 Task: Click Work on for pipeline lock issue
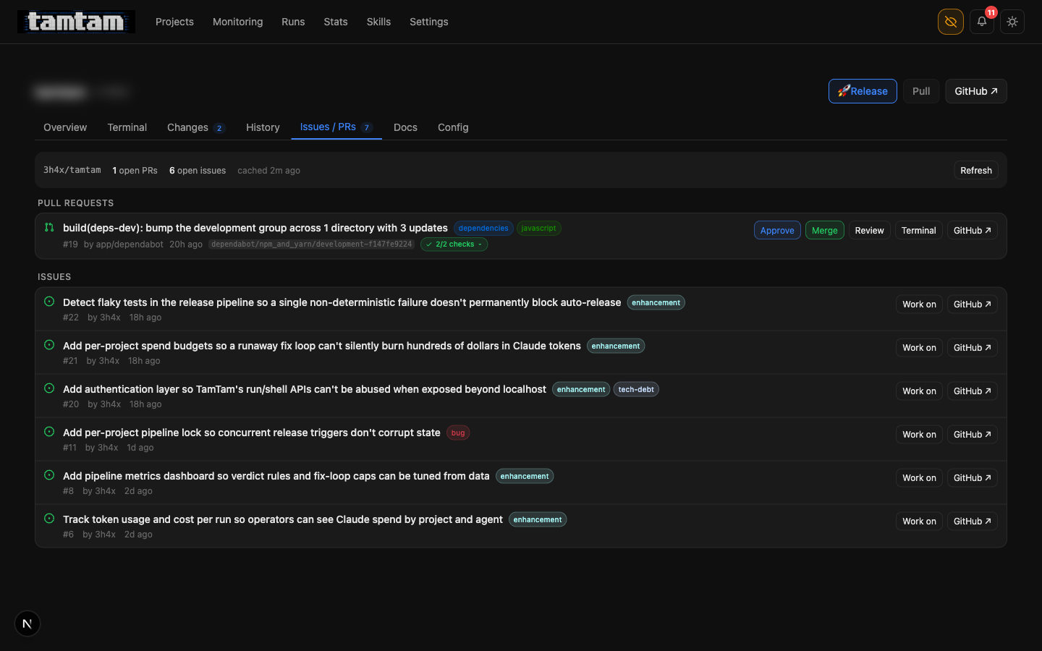tap(919, 434)
